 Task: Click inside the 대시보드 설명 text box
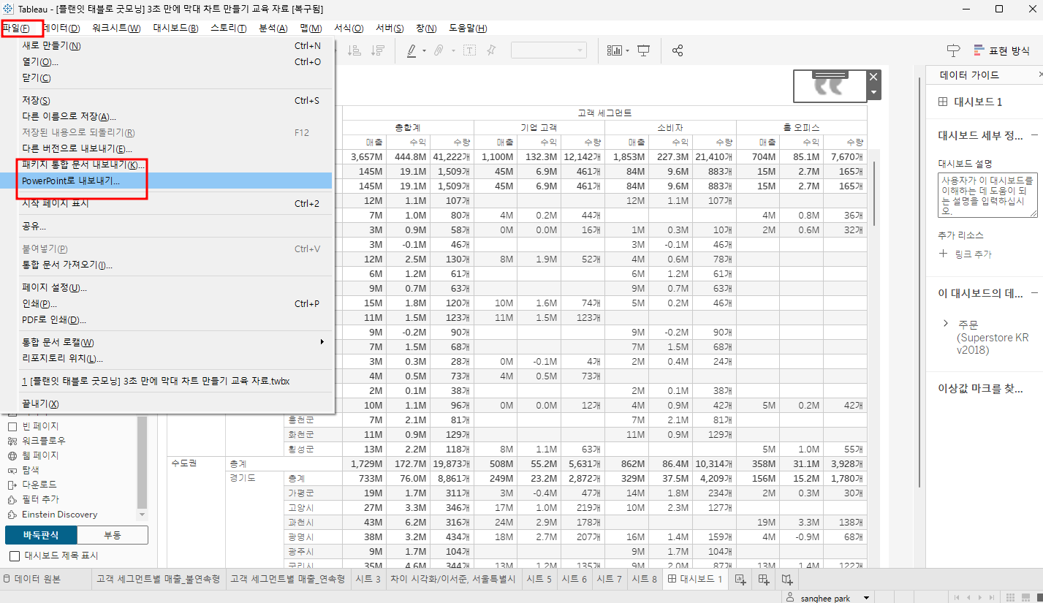[987, 195]
